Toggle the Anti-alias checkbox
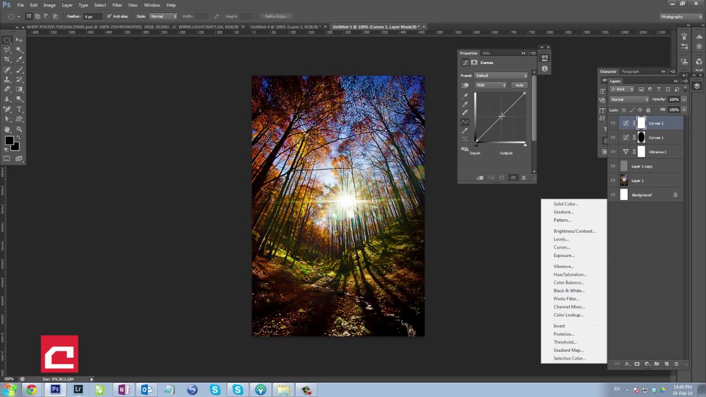Screen dimensions: 706x397 tap(109, 17)
